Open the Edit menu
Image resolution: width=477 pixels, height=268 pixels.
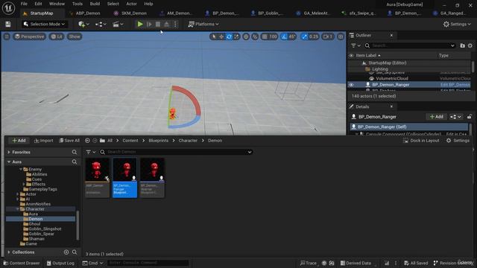pos(38,4)
